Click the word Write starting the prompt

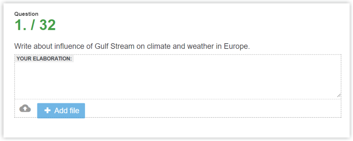(x=23, y=46)
